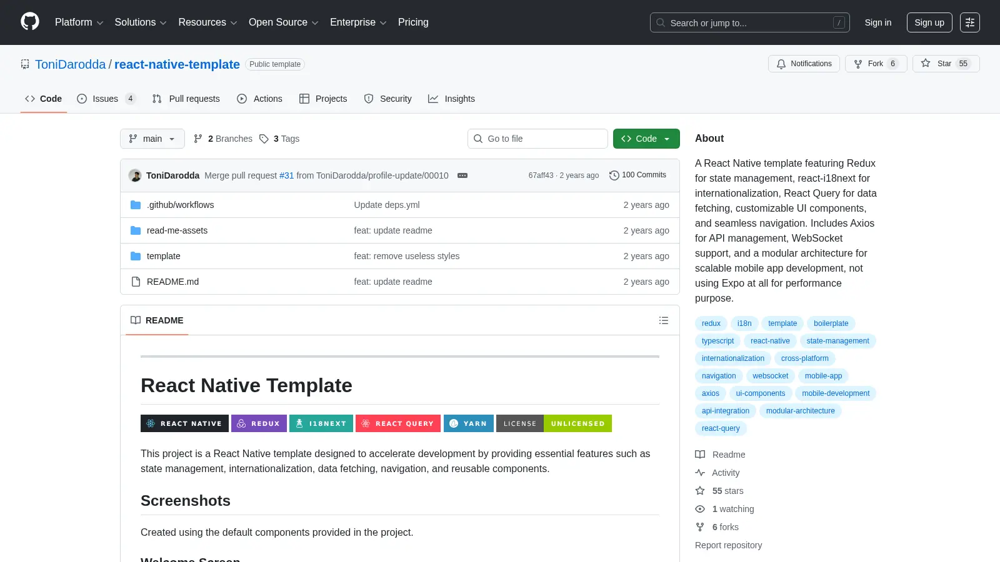Open the Readme link in About
The height and width of the screenshot is (562, 1000).
720,455
